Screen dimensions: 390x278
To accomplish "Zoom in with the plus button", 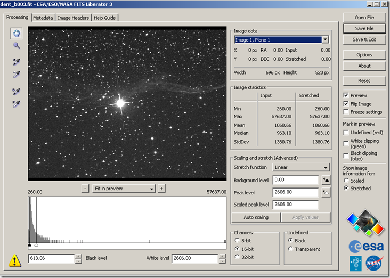I will click(x=161, y=189).
